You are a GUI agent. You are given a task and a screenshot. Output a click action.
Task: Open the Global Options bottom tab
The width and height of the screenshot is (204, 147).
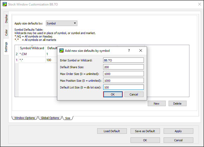coord(50,118)
